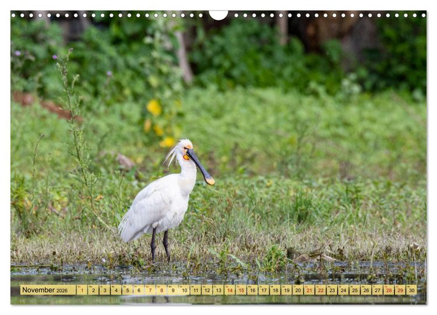Select the red day 22 cell

click(x=321, y=290)
